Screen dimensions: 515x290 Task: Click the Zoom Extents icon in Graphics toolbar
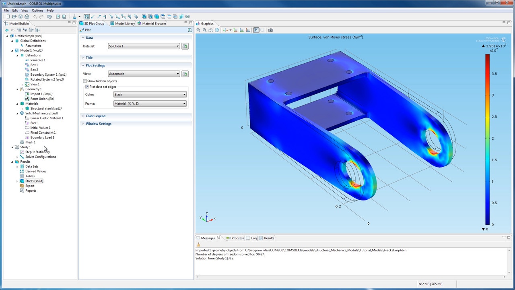click(217, 30)
